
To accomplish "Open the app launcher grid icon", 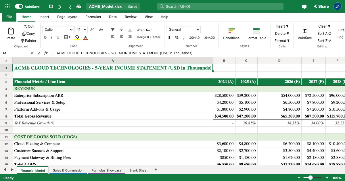I will [x=7, y=6].
